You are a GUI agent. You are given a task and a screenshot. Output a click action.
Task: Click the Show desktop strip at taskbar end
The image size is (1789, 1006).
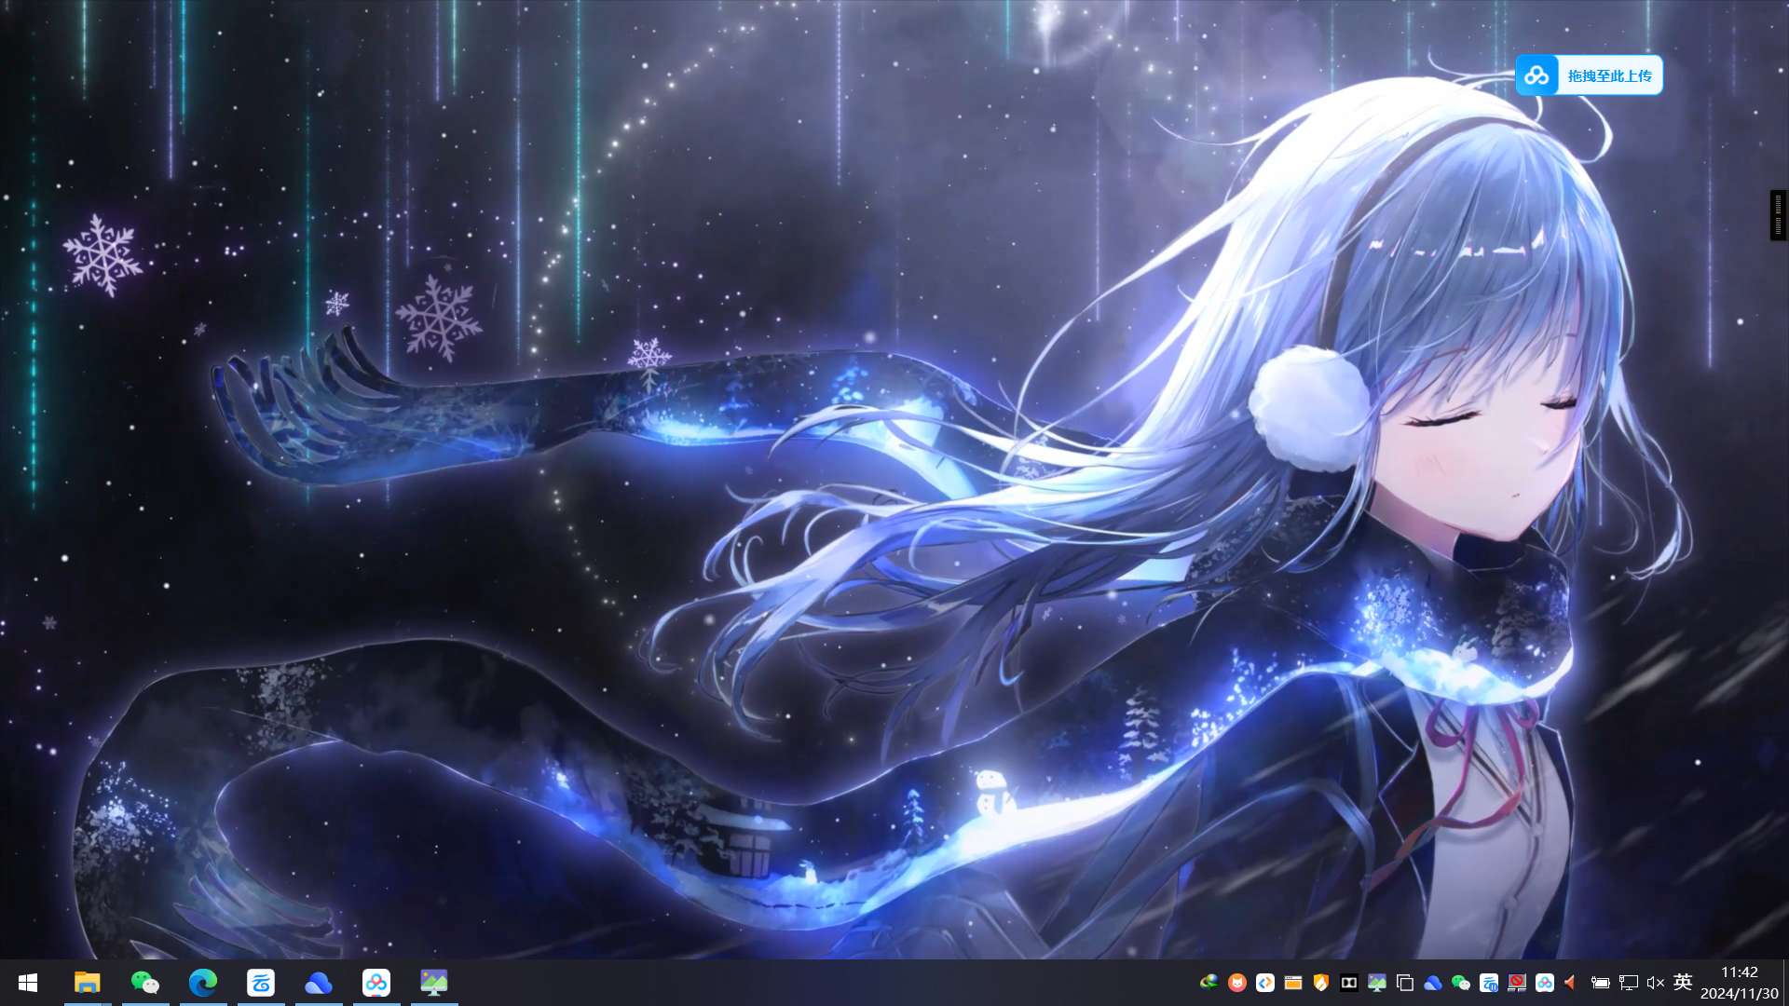click(x=1785, y=983)
